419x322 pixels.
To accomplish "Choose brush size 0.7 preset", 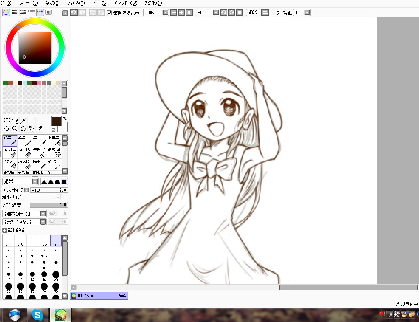I will pos(8,241).
